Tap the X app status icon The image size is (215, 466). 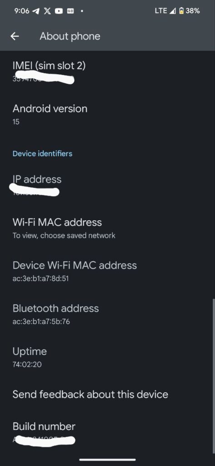tap(47, 11)
